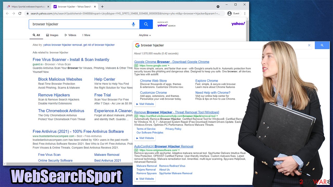Viewport: 333px width, 187px height.
Task: Open a new tab with plus button
Action: pyautogui.click(x=102, y=6)
